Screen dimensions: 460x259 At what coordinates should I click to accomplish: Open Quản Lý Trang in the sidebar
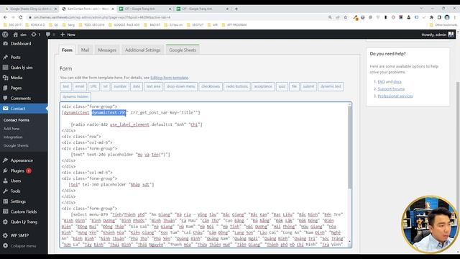pos(24,222)
